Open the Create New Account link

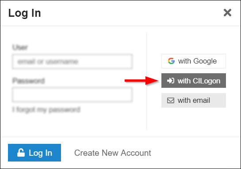(113, 153)
